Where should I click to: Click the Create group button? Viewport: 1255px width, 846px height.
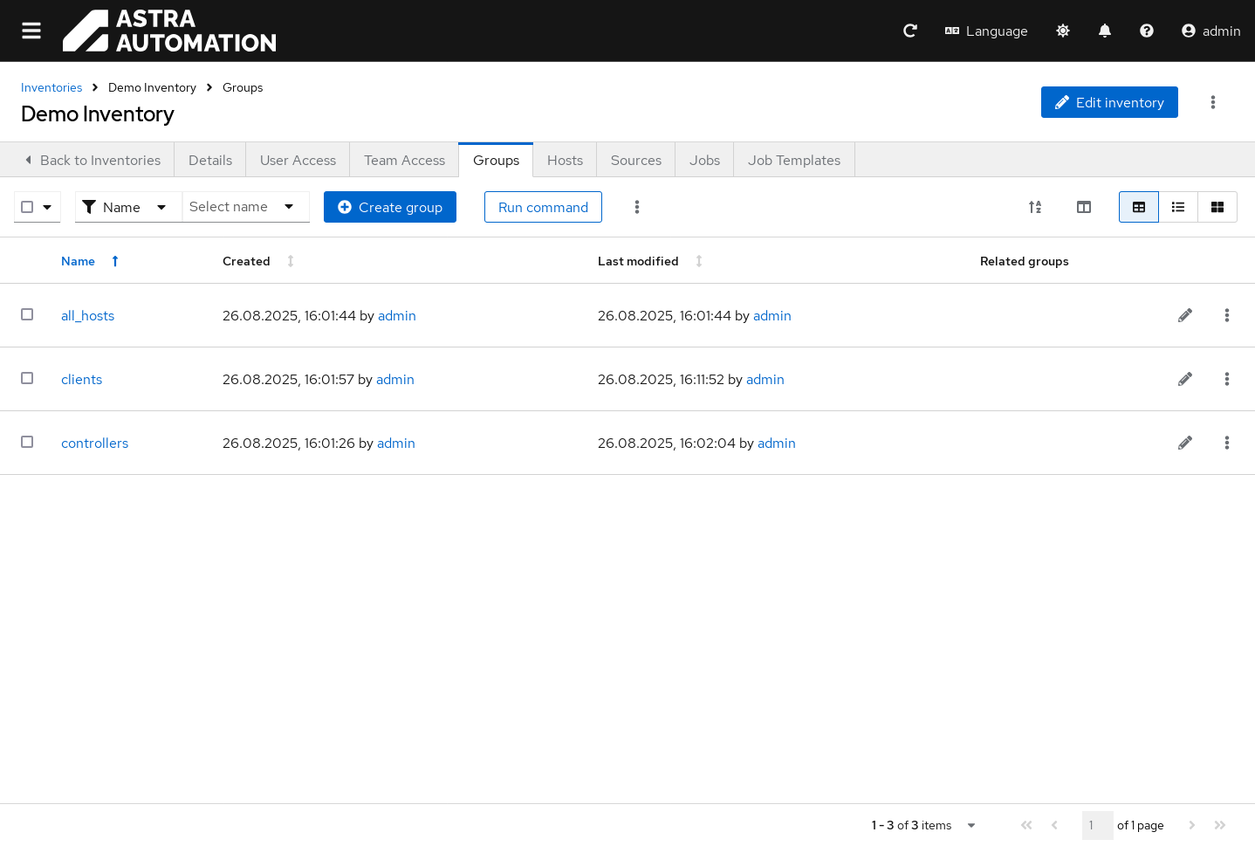click(389, 207)
